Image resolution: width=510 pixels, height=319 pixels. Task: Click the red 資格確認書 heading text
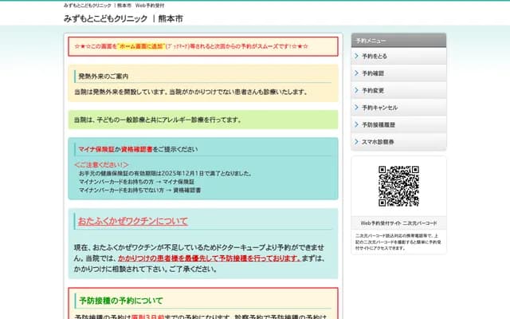click(x=135, y=149)
